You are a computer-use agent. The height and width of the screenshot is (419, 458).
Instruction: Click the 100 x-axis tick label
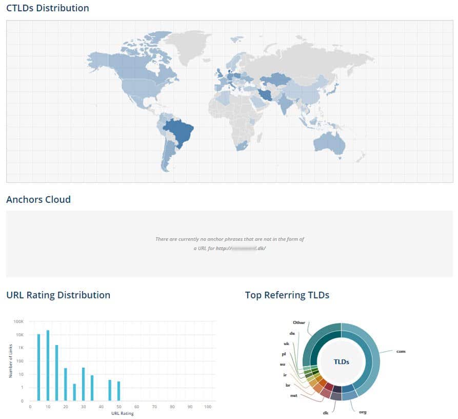pyautogui.click(x=208, y=407)
